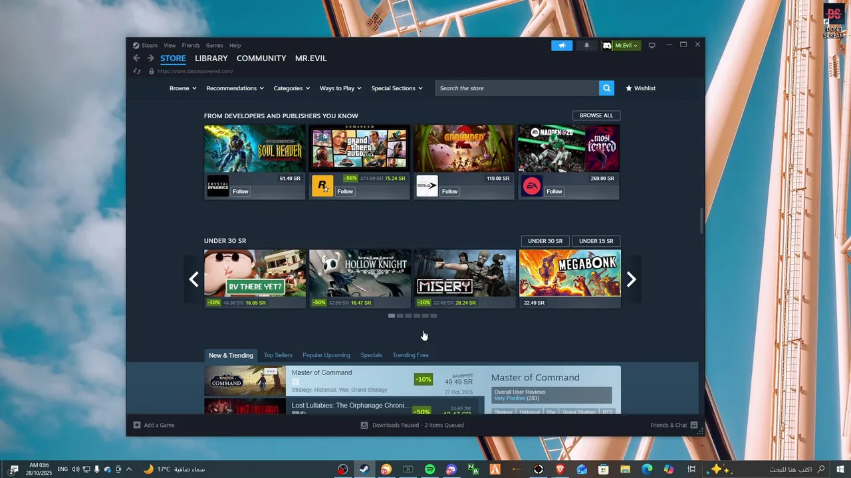The height and width of the screenshot is (478, 851).
Task: Jump to the second carousel page dot
Action: pyautogui.click(x=400, y=316)
